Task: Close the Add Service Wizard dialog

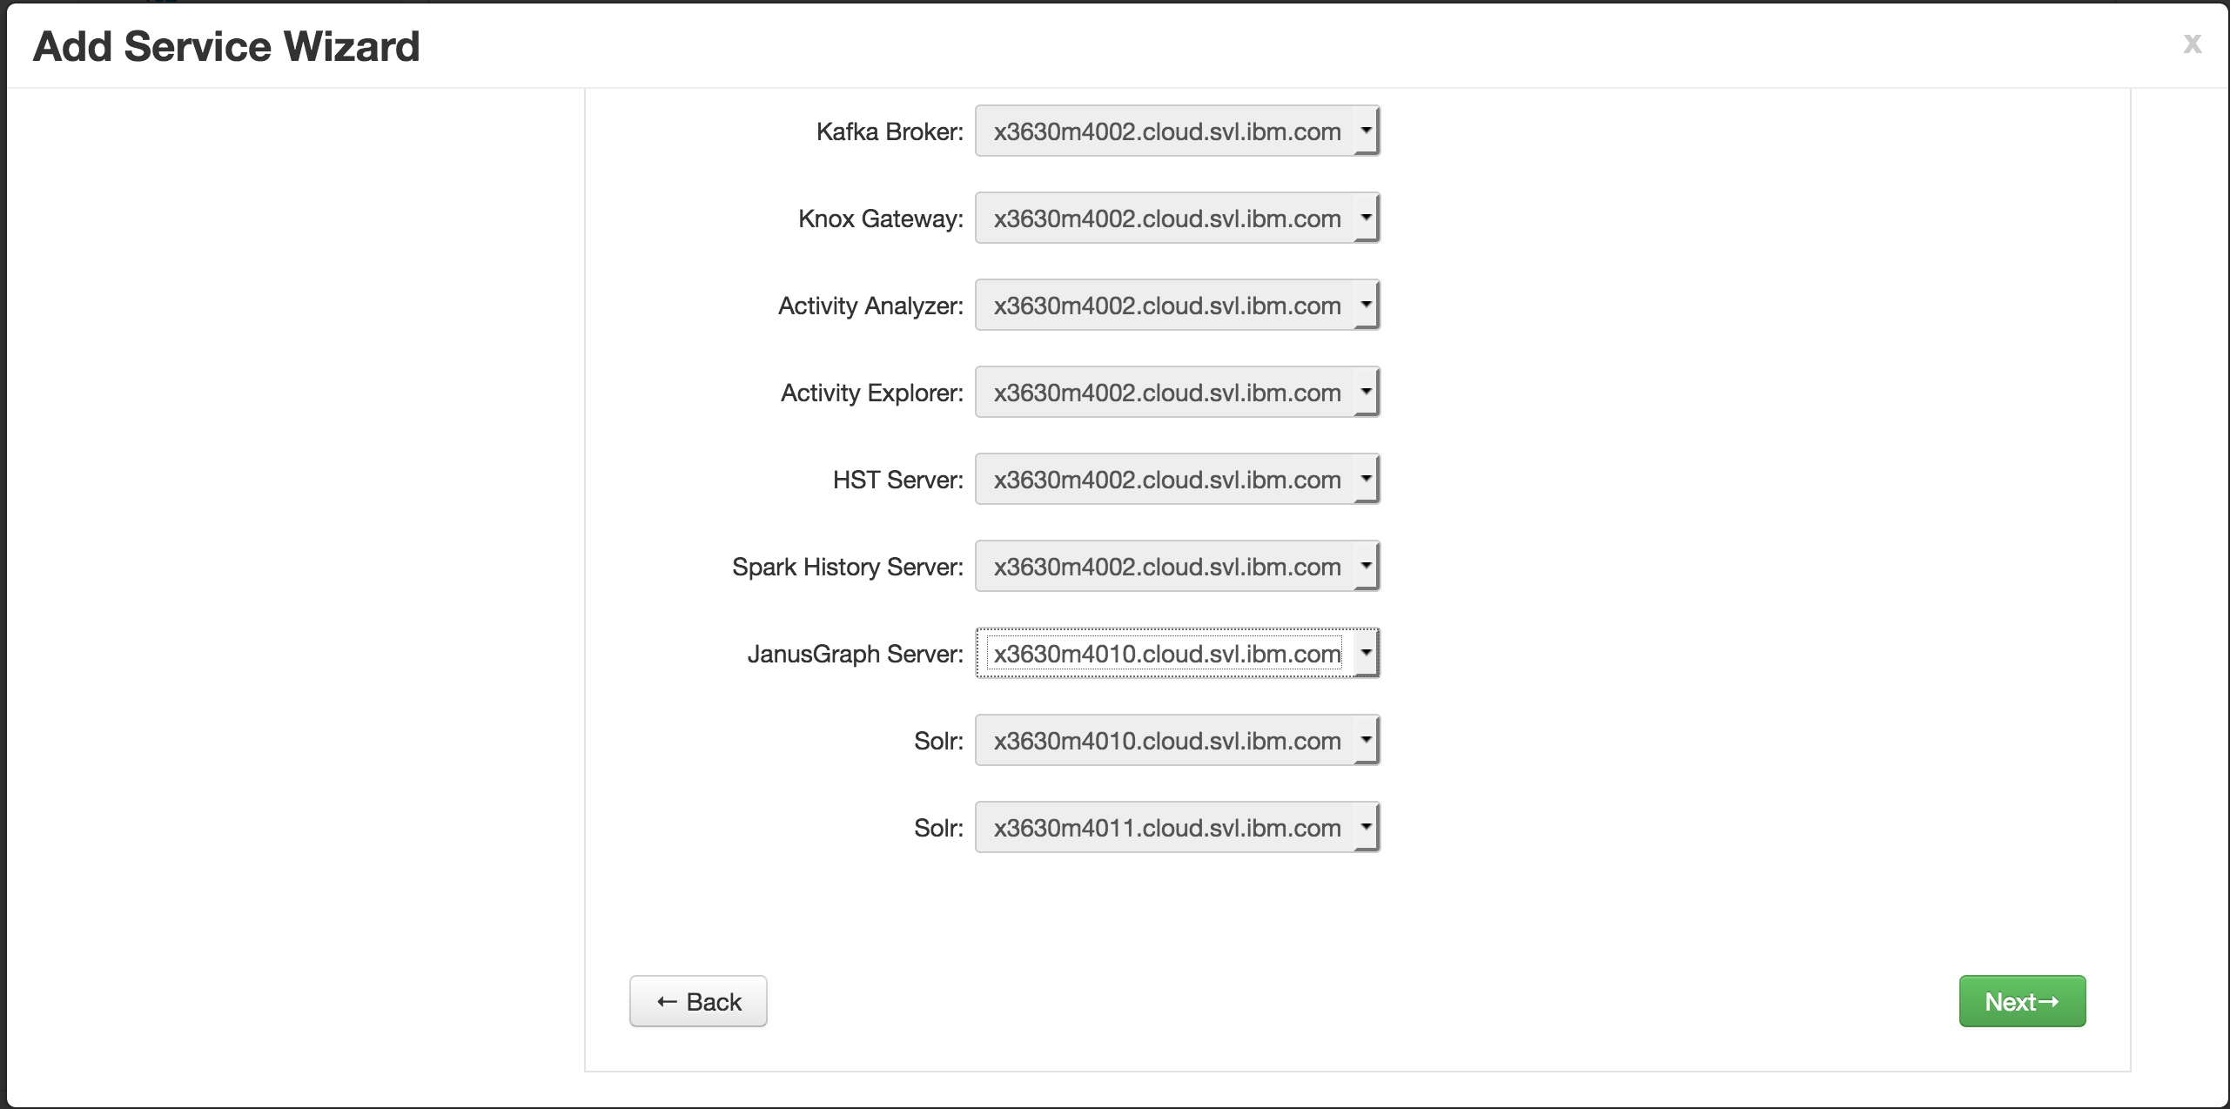Action: (2192, 43)
